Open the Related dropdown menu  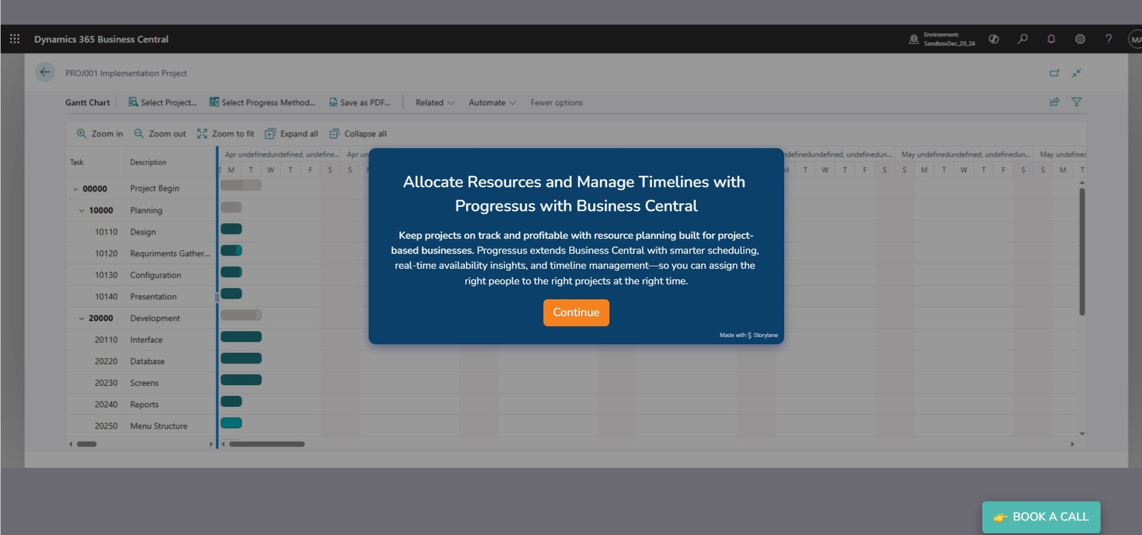click(435, 103)
